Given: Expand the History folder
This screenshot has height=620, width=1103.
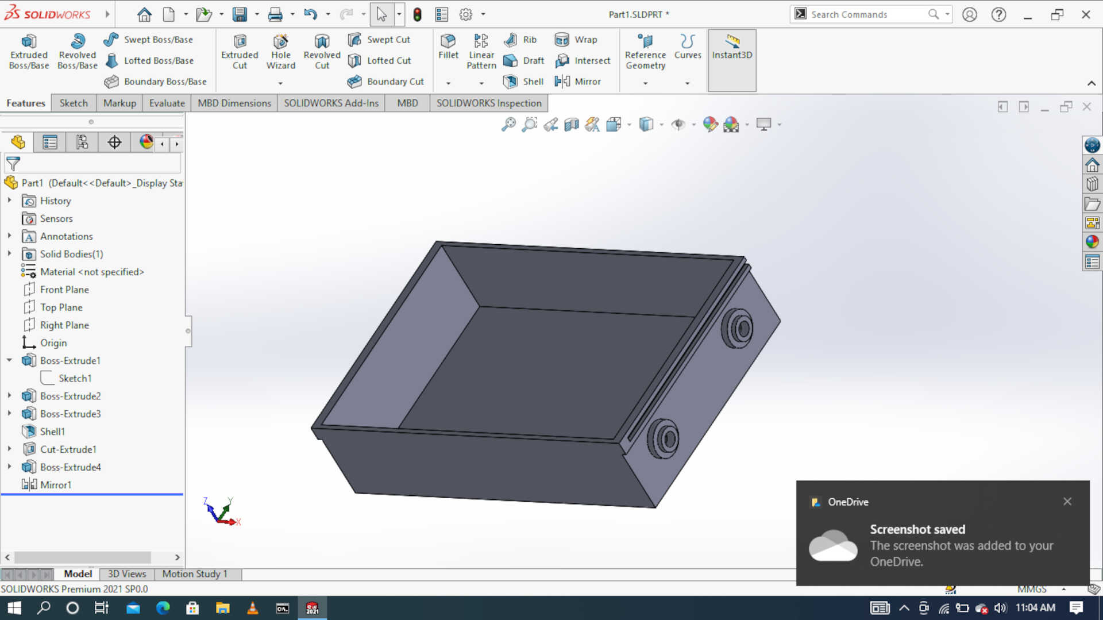Looking at the screenshot, I should pos(9,201).
